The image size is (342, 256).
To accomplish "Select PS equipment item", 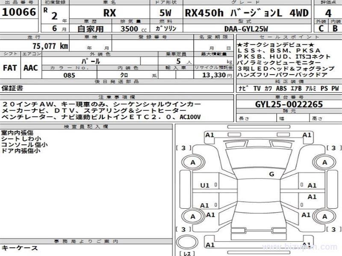I will pos(324,88).
